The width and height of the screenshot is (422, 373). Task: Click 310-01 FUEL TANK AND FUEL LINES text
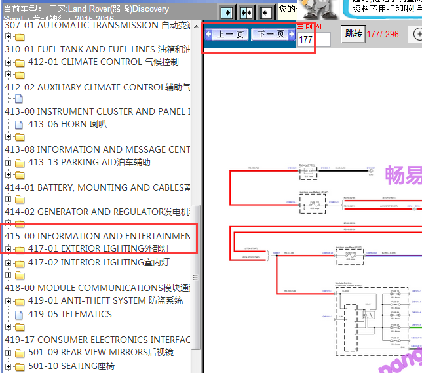point(98,50)
